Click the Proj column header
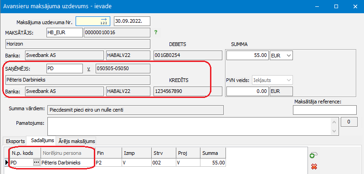This screenshot has height=174, width=364. click(x=188, y=153)
